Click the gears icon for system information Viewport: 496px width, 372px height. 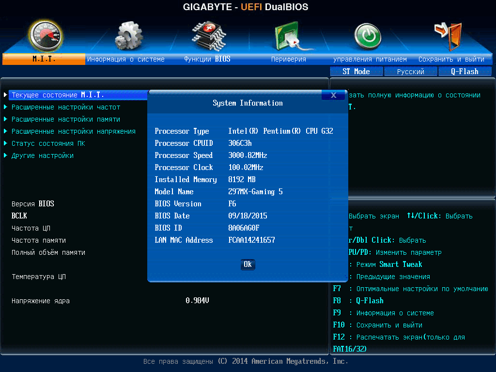[128, 36]
